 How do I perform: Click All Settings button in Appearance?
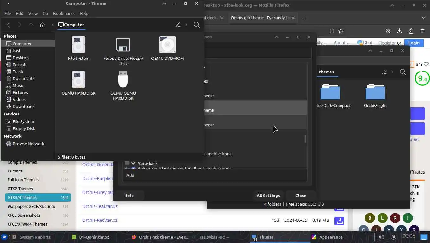[x=268, y=196]
